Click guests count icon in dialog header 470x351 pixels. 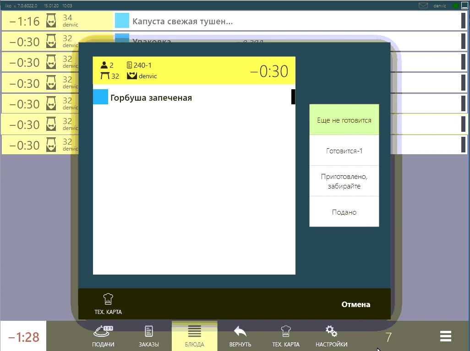coord(104,65)
